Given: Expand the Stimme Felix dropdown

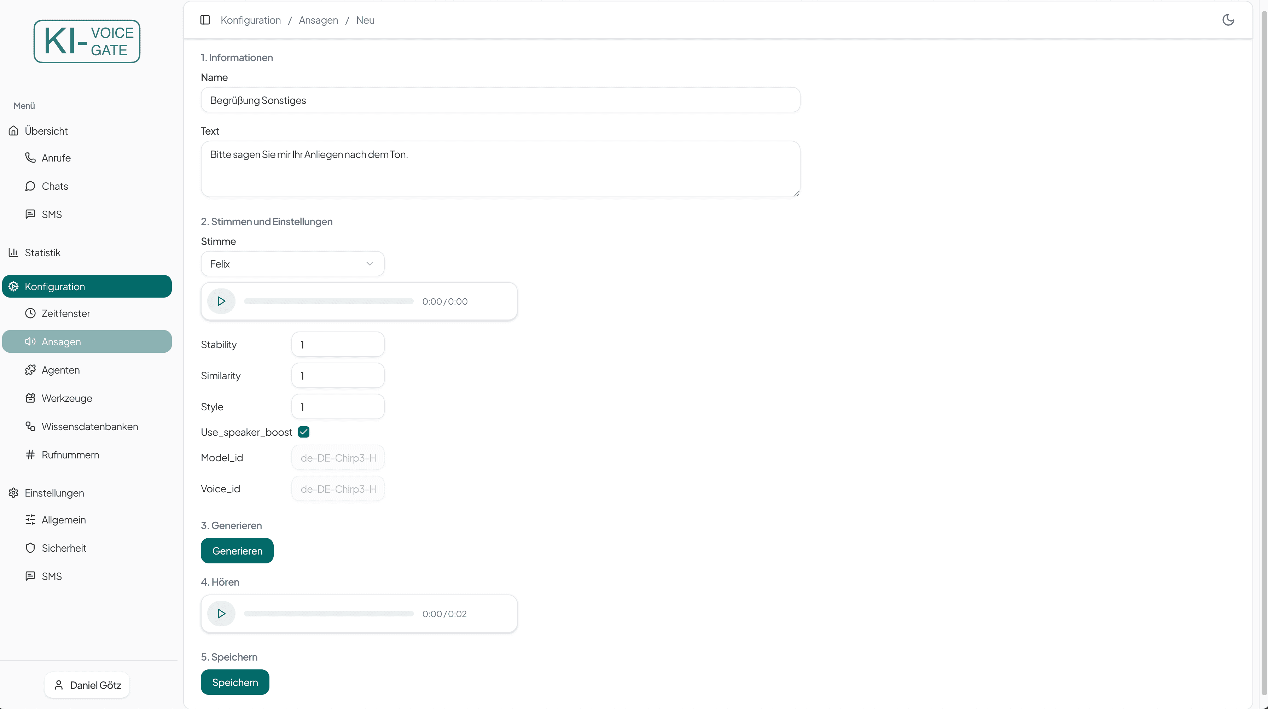Looking at the screenshot, I should 292,264.
